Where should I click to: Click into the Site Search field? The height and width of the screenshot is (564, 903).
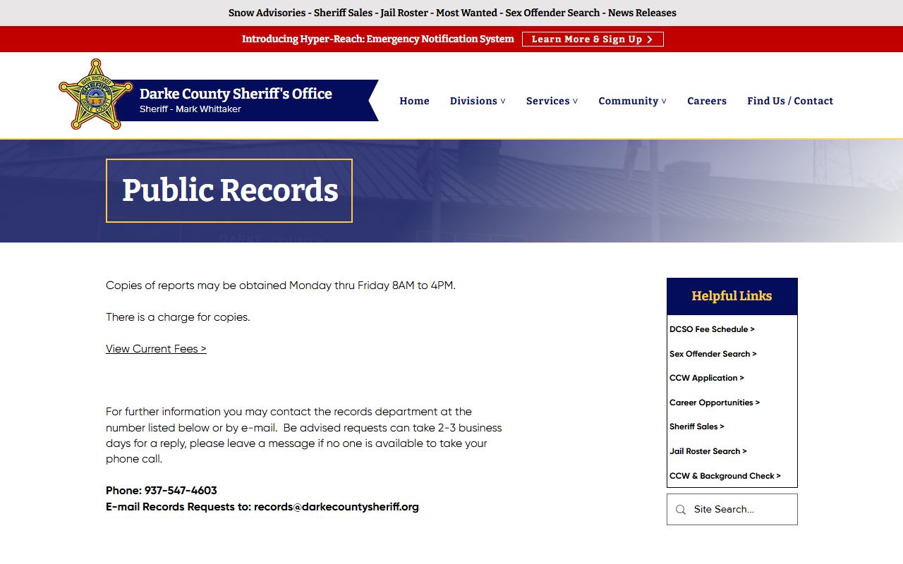click(x=732, y=510)
